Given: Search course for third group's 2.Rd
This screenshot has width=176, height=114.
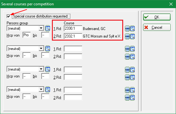Looking at the screenshot, I should point(133,77).
